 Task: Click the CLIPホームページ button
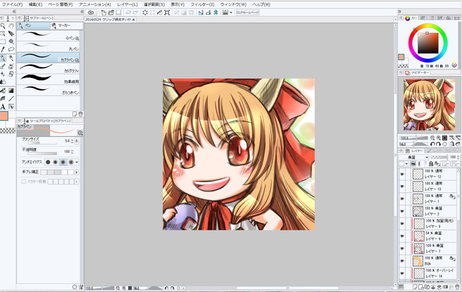[248, 12]
